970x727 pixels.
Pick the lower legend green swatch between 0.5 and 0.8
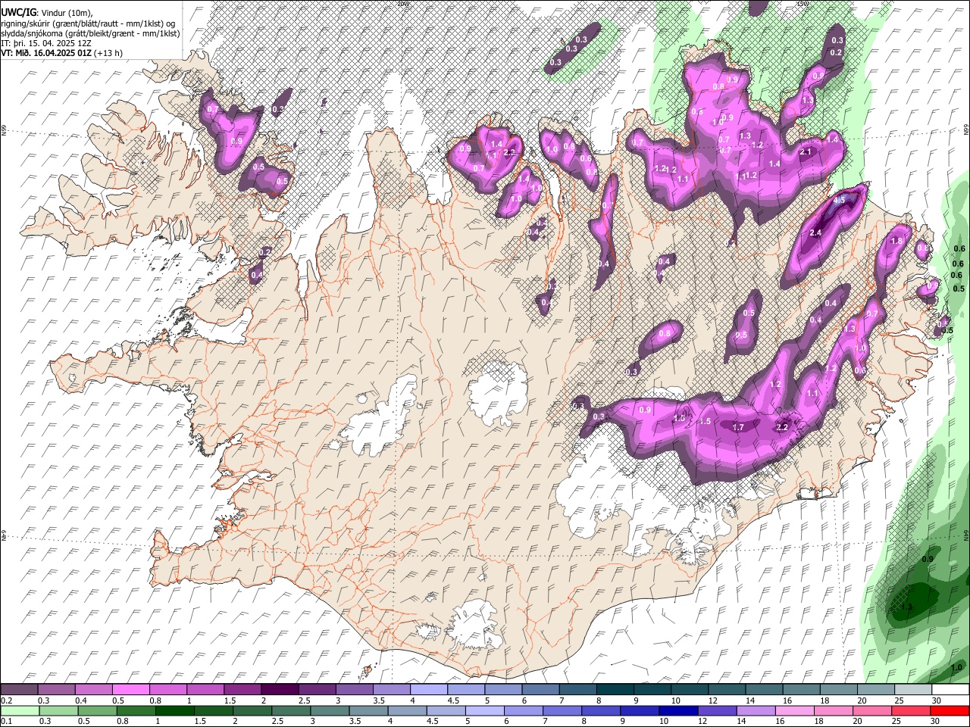(97, 710)
